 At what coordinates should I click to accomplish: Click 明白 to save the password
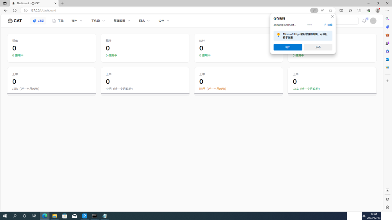(288, 47)
